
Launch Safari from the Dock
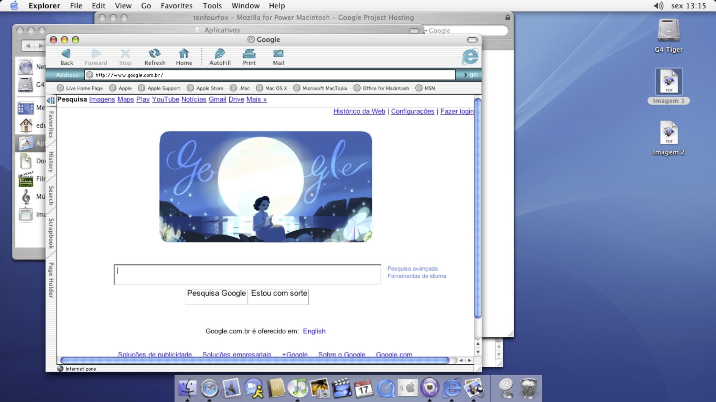click(209, 388)
